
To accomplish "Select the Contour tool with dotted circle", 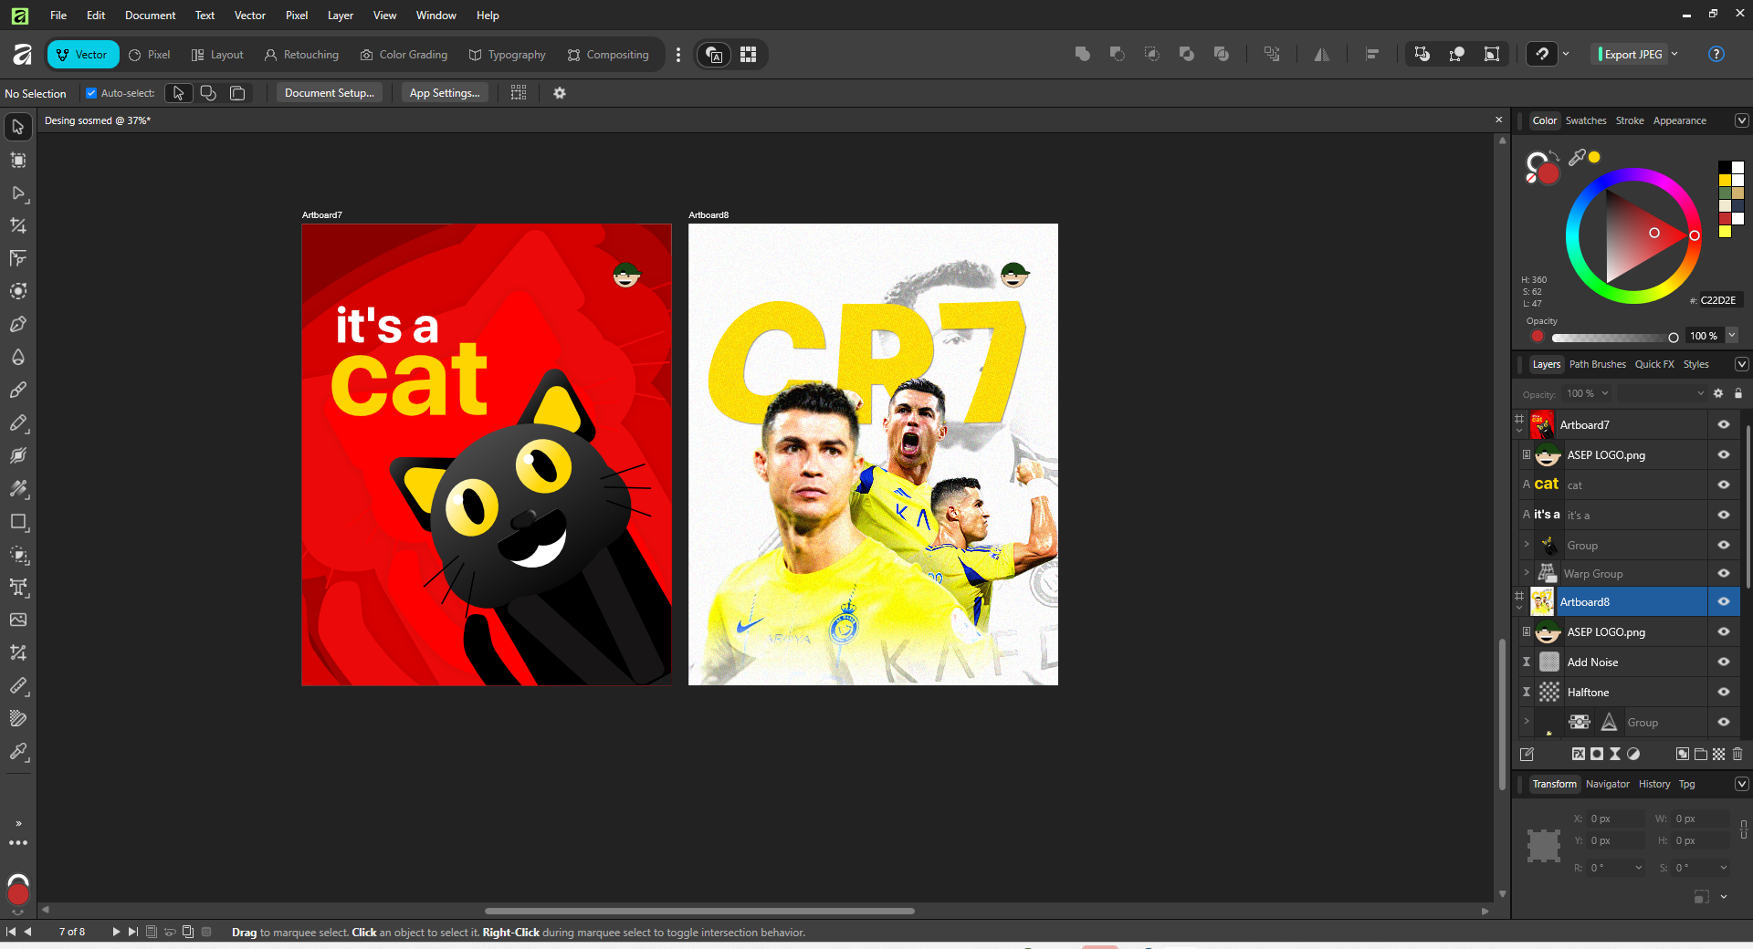I will click(x=17, y=291).
